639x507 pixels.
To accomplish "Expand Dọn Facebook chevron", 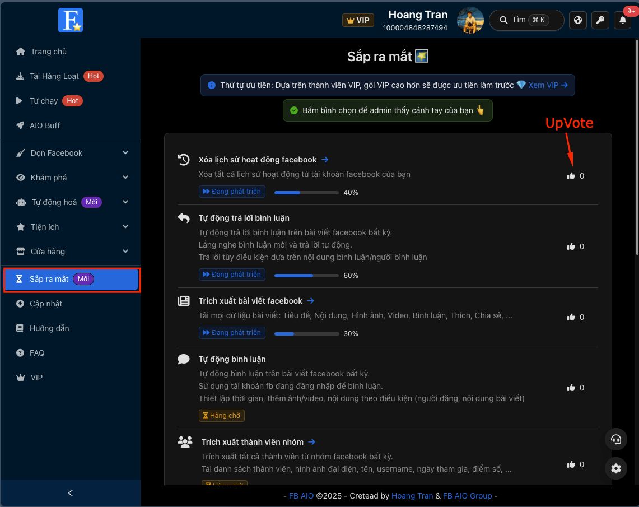I will (125, 153).
